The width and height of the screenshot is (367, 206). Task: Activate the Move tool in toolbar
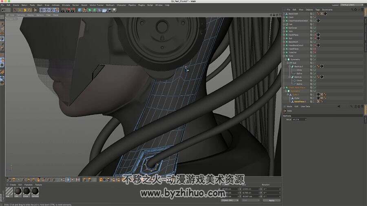(x=20, y=10)
